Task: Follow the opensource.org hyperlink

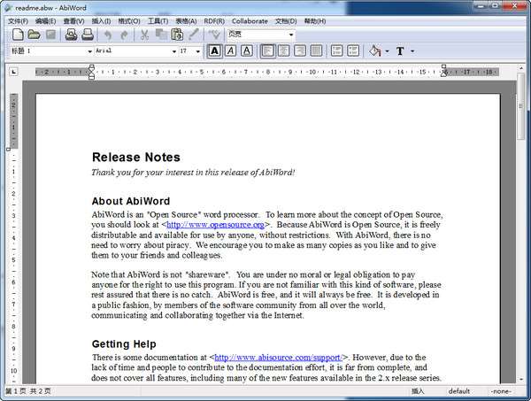Action: click(215, 225)
